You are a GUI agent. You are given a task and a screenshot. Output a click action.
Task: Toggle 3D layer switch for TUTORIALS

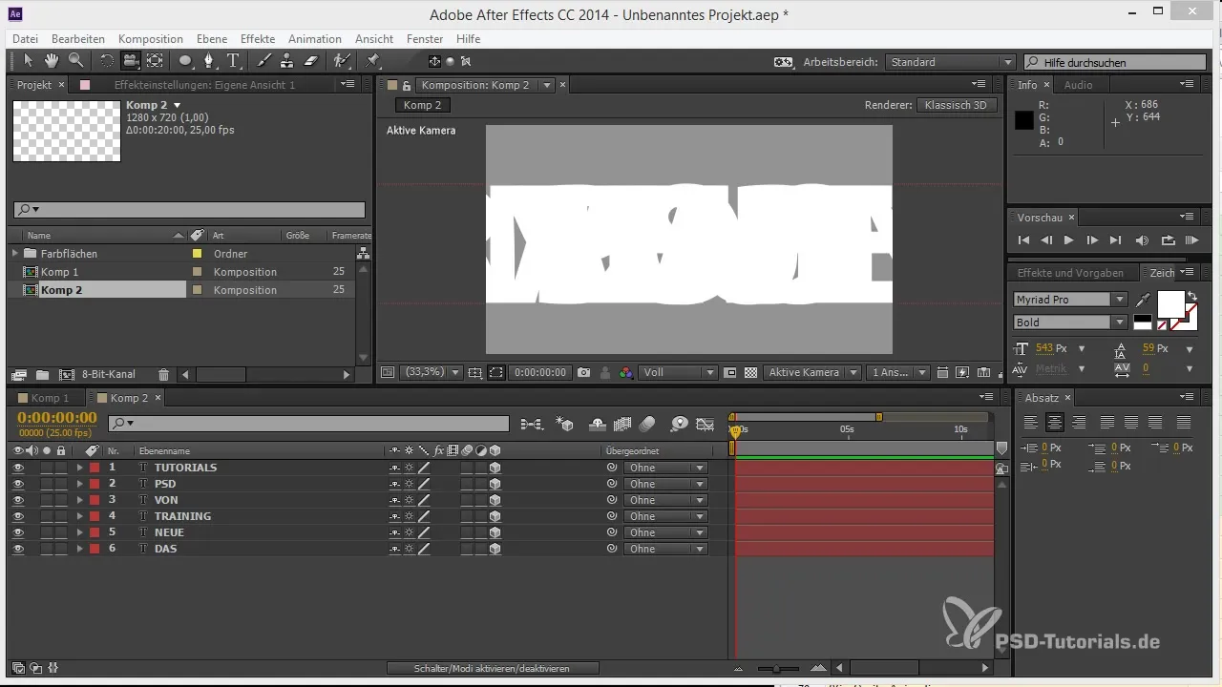[x=495, y=468]
